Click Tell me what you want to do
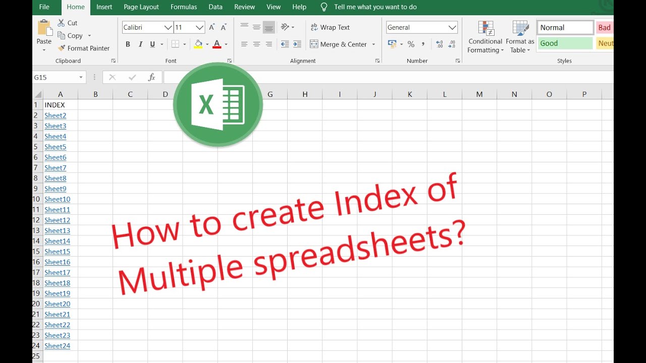The width and height of the screenshot is (646, 363). pyautogui.click(x=375, y=7)
